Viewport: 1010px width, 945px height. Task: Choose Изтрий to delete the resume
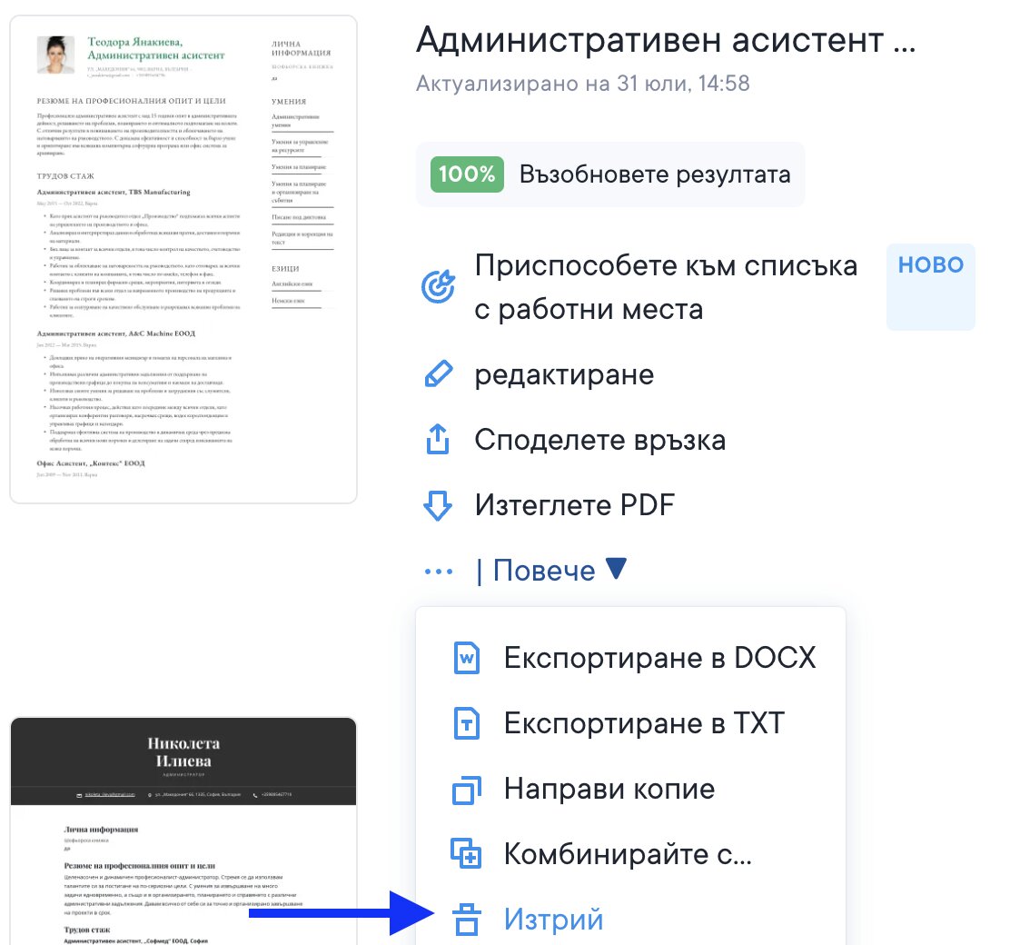pos(553,920)
